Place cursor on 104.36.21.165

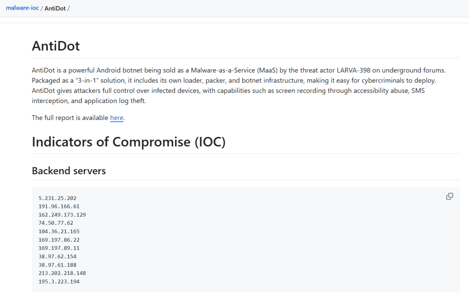(59, 231)
